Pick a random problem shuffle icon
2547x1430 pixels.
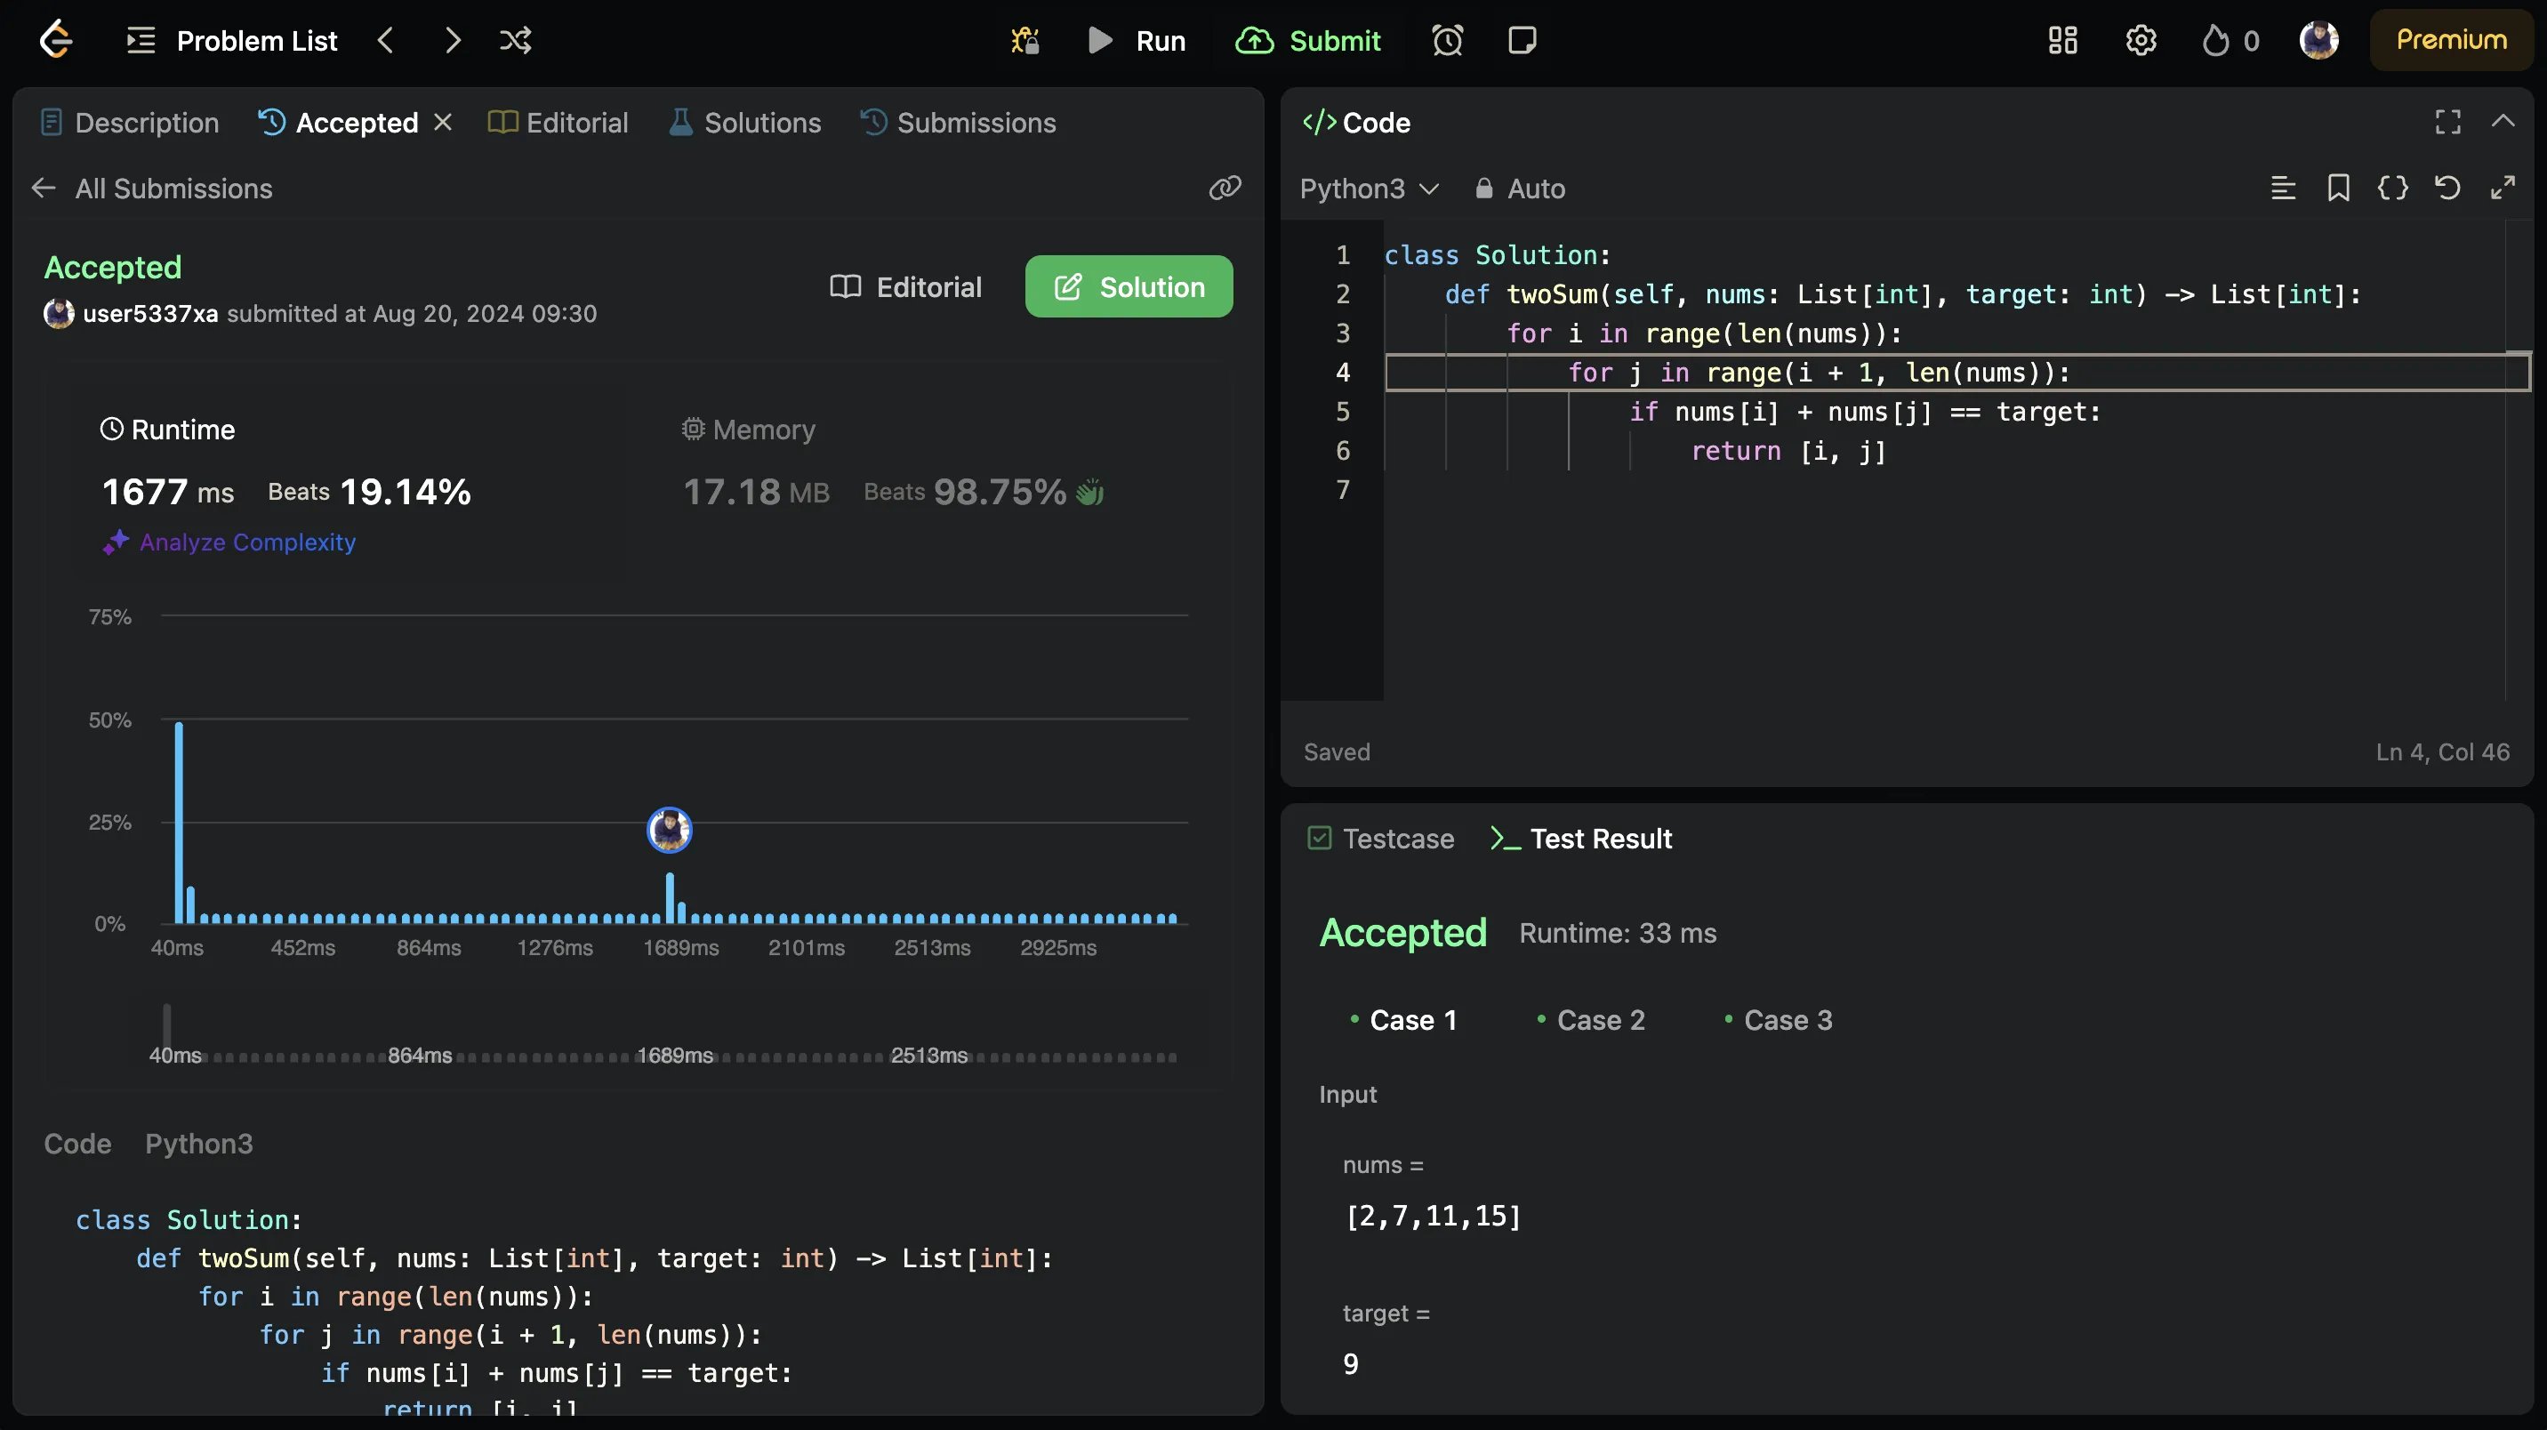(515, 41)
